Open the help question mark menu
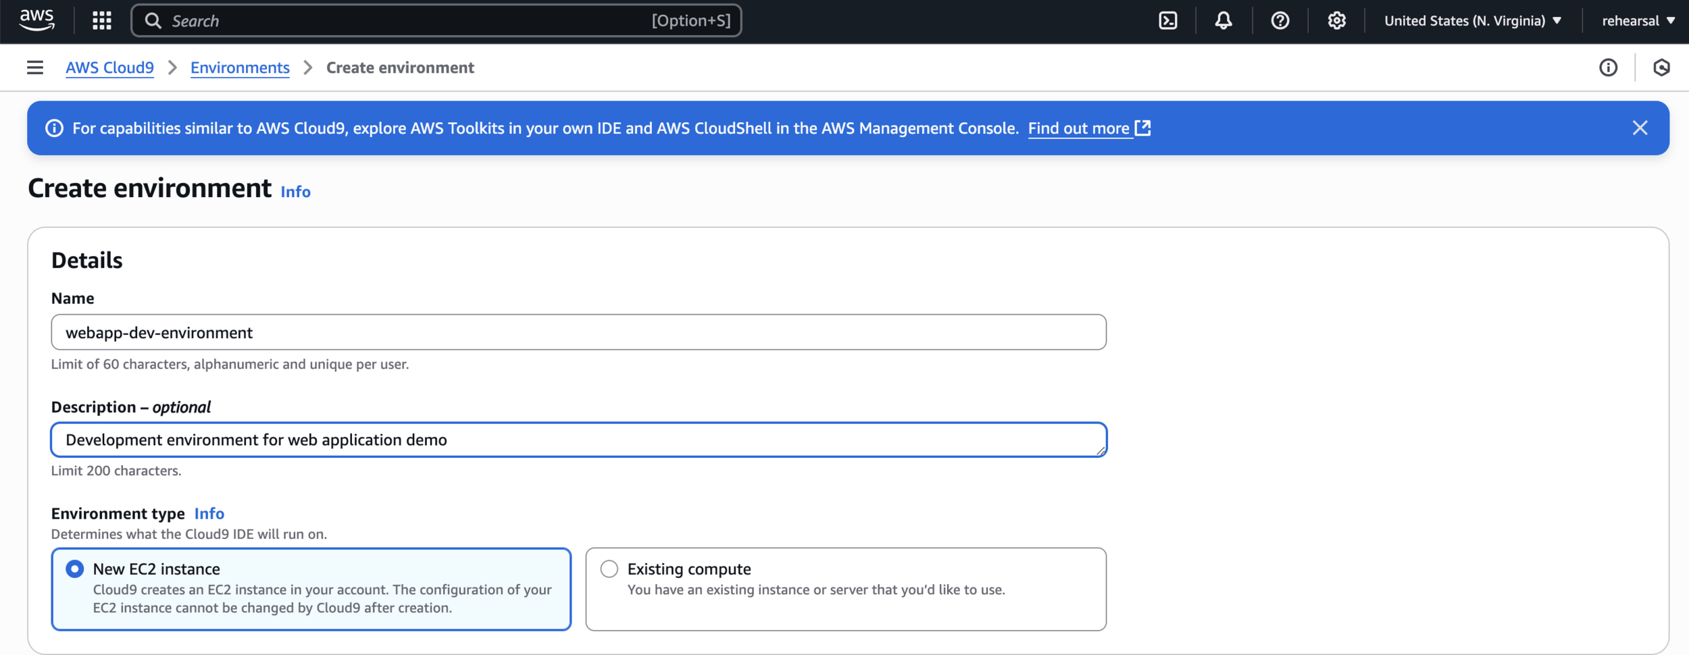 pos(1280,20)
